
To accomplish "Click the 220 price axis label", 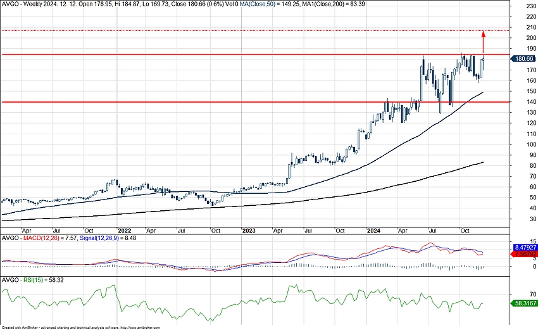I will point(532,16).
